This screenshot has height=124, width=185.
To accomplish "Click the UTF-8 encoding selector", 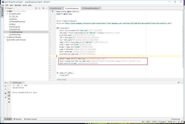I will point(155,122).
